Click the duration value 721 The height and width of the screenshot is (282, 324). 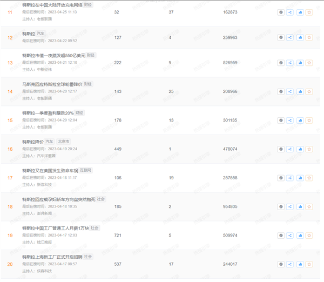point(118,236)
